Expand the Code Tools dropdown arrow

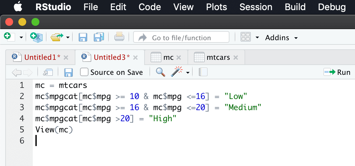point(188,73)
